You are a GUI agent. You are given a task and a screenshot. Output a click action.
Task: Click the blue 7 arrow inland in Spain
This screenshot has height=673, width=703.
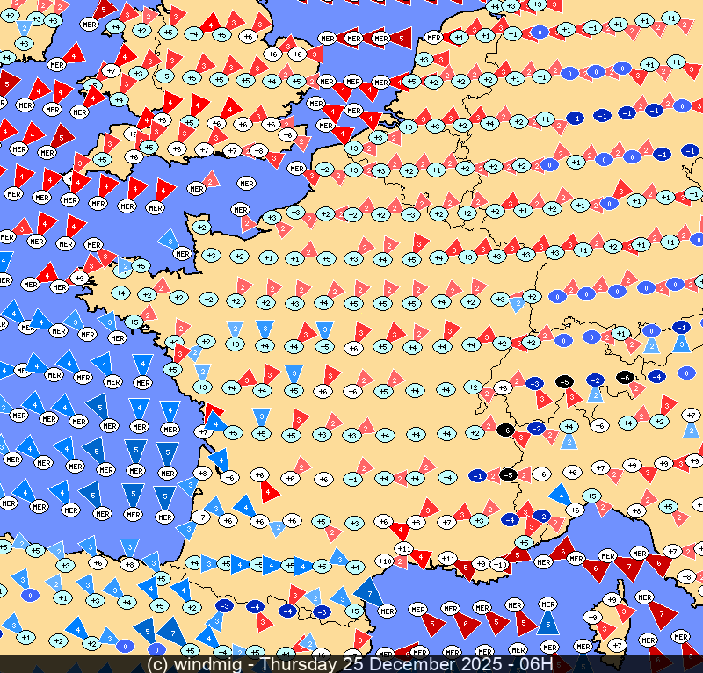coord(172,630)
